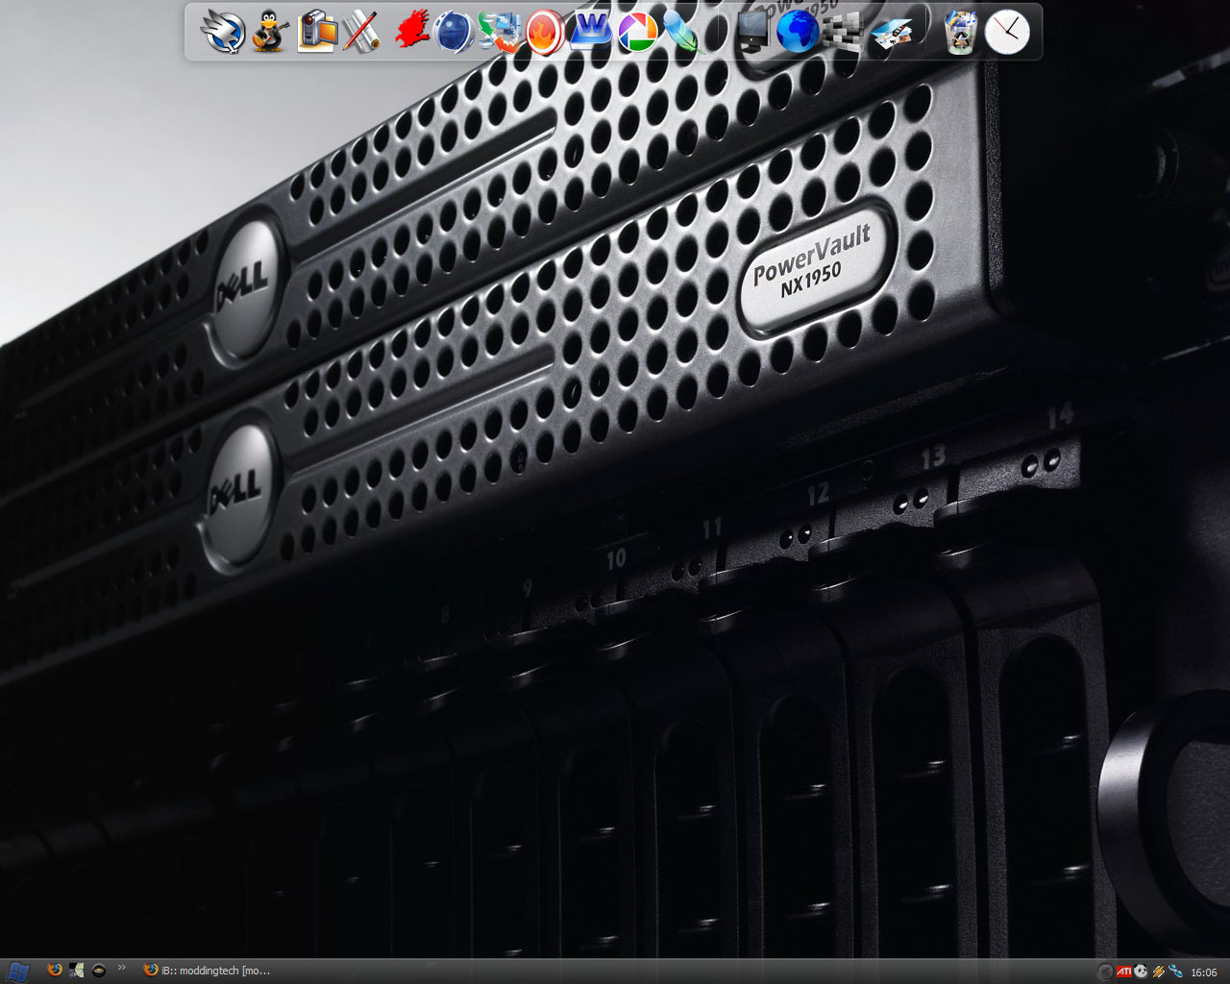Click the analog clock in the dock
This screenshot has width=1230, height=984.
pyautogui.click(x=1007, y=32)
